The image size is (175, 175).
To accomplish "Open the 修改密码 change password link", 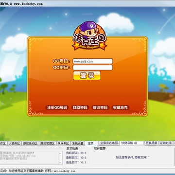I will 100,107.
